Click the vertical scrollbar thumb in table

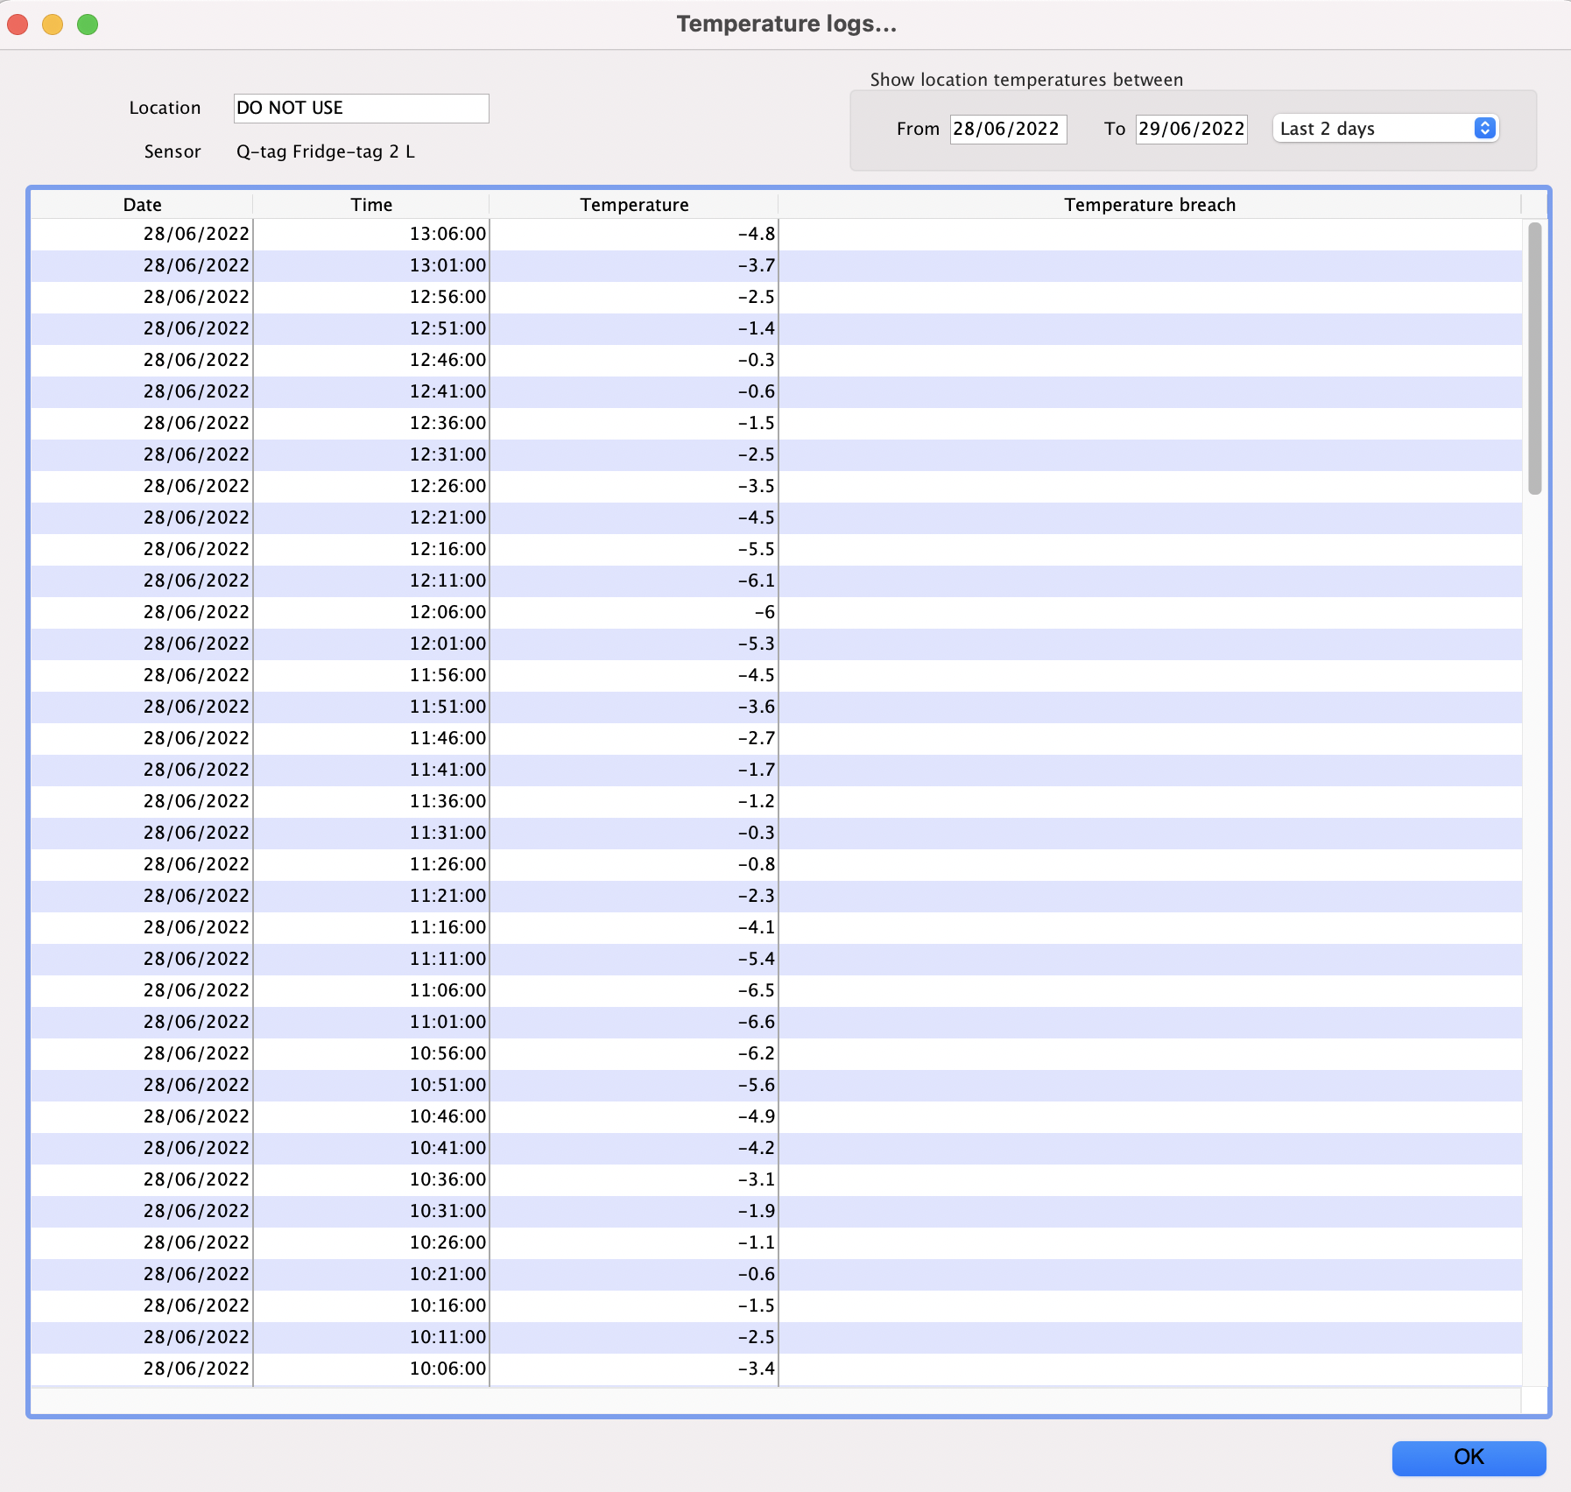(1534, 358)
